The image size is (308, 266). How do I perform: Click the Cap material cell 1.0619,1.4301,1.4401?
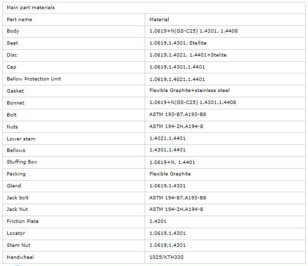coord(177,67)
